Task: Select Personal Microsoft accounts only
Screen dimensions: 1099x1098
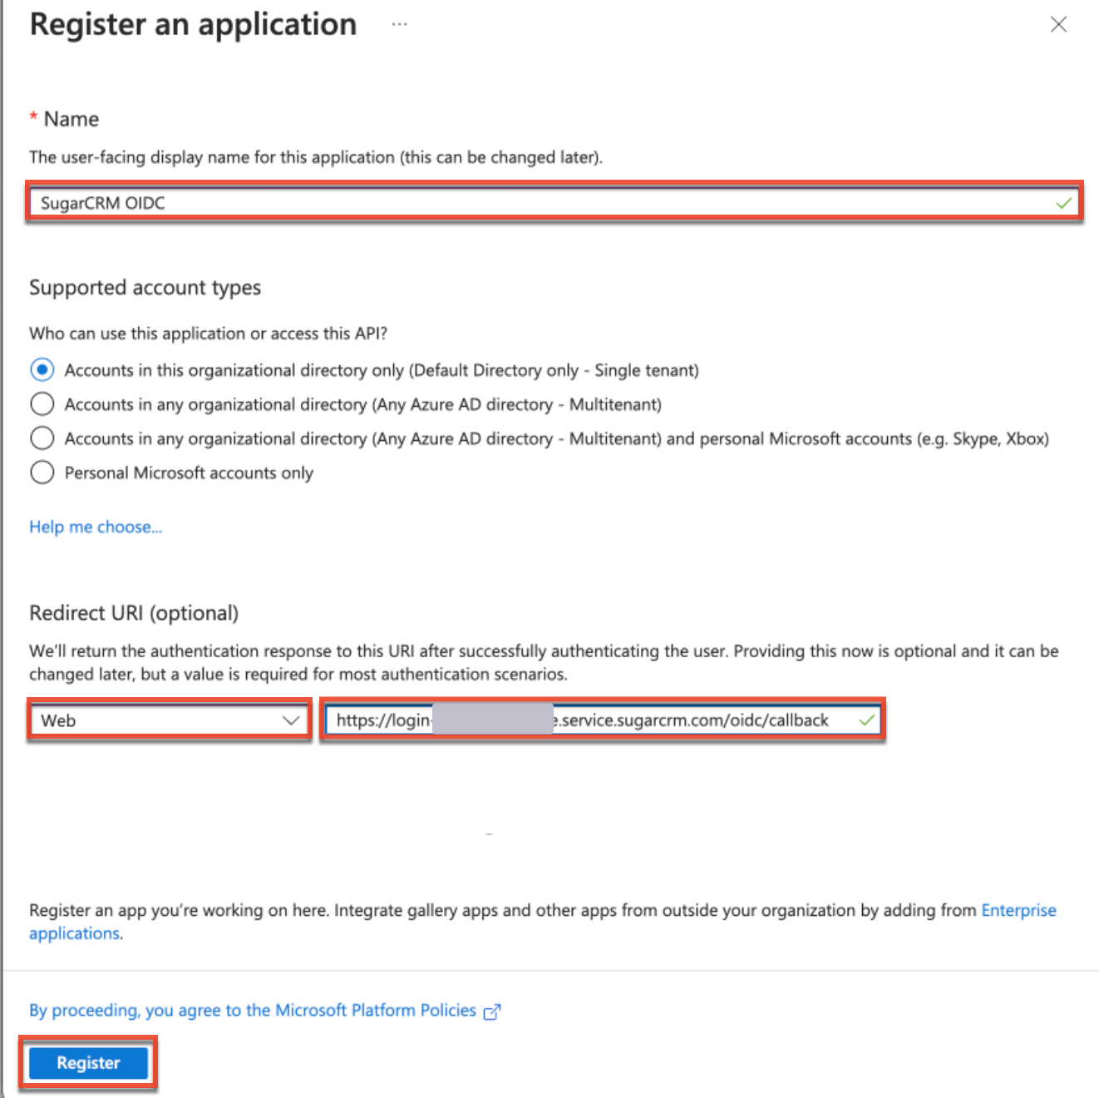Action: (42, 472)
